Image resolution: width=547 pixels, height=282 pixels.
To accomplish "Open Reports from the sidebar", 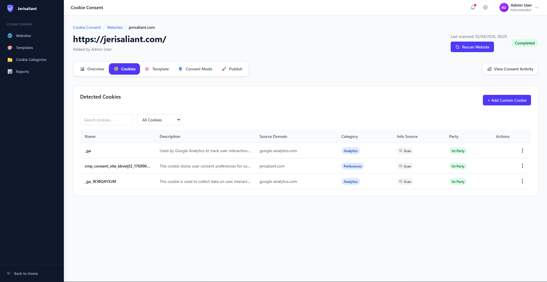I will point(22,72).
